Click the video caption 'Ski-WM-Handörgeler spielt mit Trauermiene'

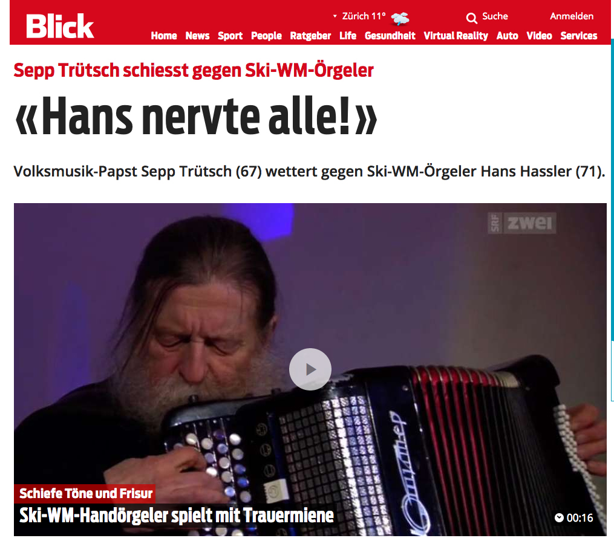point(177,515)
